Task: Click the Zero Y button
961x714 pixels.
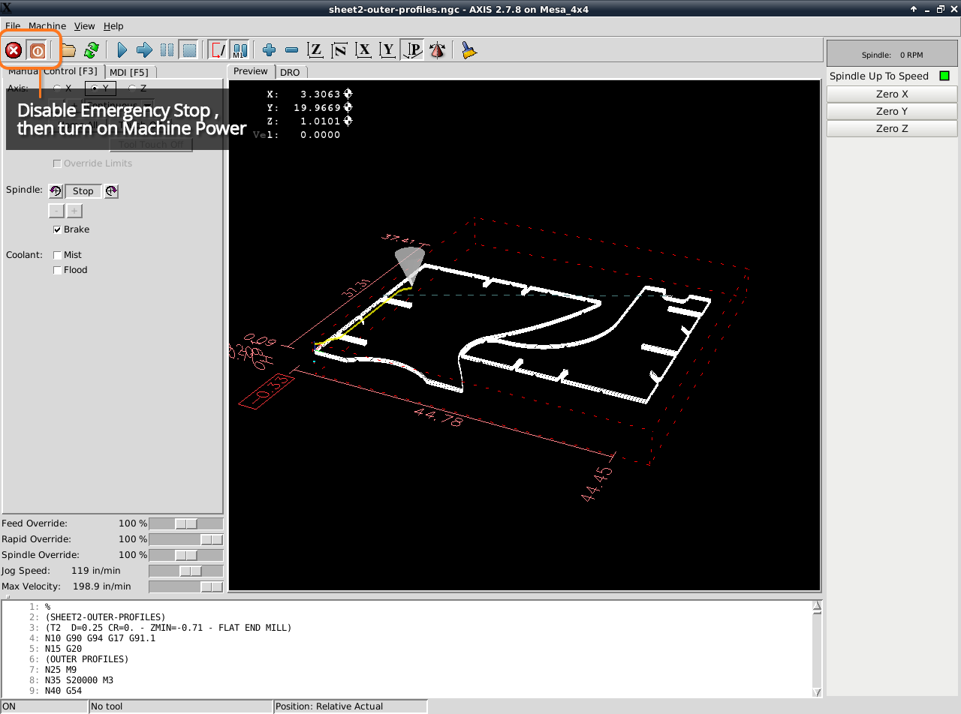Action: tap(892, 112)
